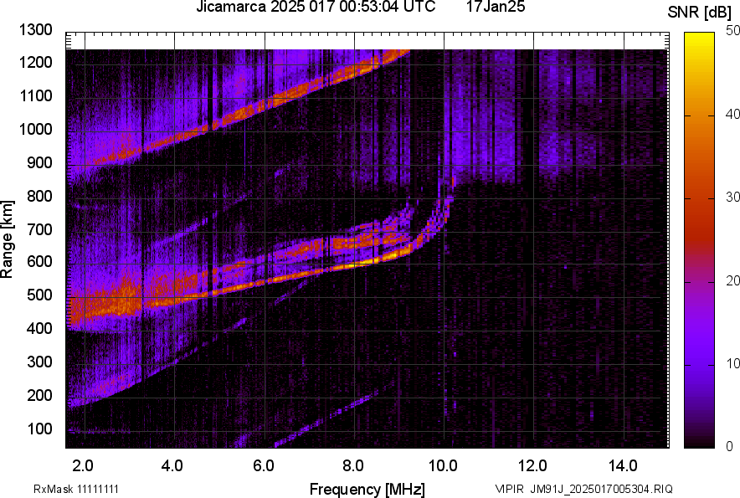Pick the colorbar tick label 40
The width and height of the screenshot is (740, 498).
coord(733,114)
